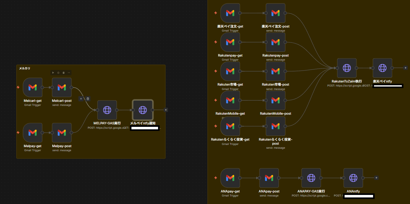Delete Melcari-post node with trash icon
The width and height of the screenshot is (410, 204).
point(64,72)
